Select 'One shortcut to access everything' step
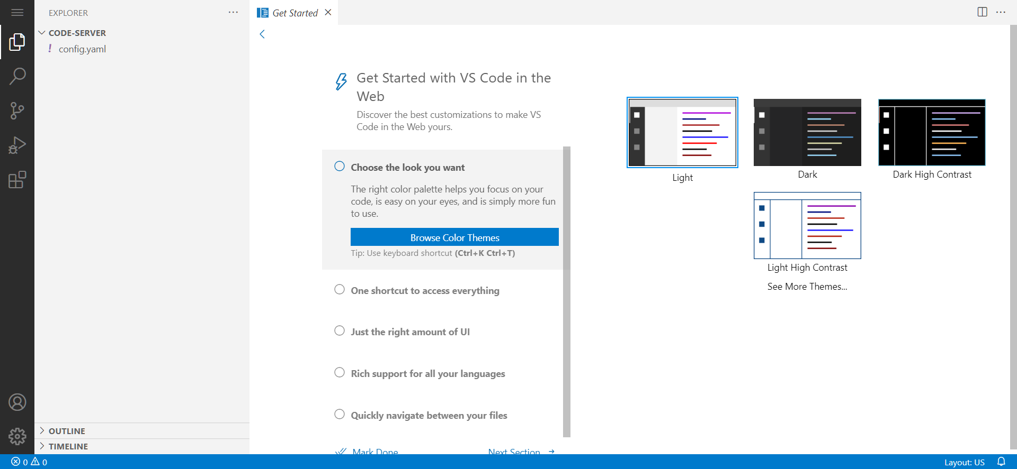This screenshot has height=469, width=1017. [x=425, y=291]
